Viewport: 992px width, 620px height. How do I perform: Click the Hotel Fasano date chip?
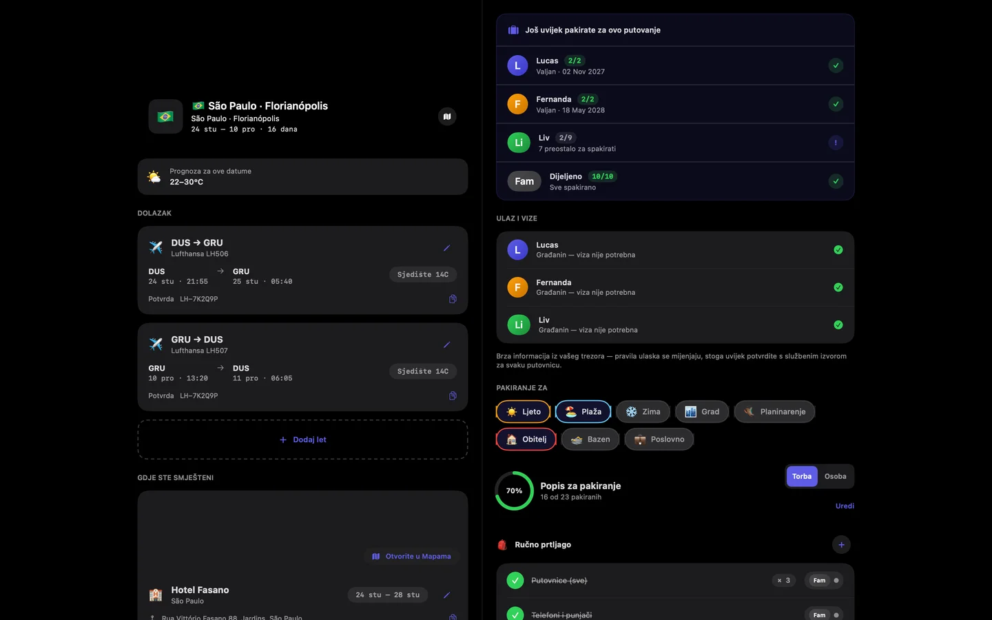pyautogui.click(x=388, y=595)
